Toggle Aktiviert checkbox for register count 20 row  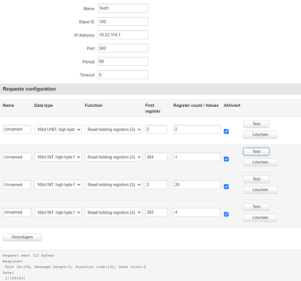pyautogui.click(x=226, y=187)
